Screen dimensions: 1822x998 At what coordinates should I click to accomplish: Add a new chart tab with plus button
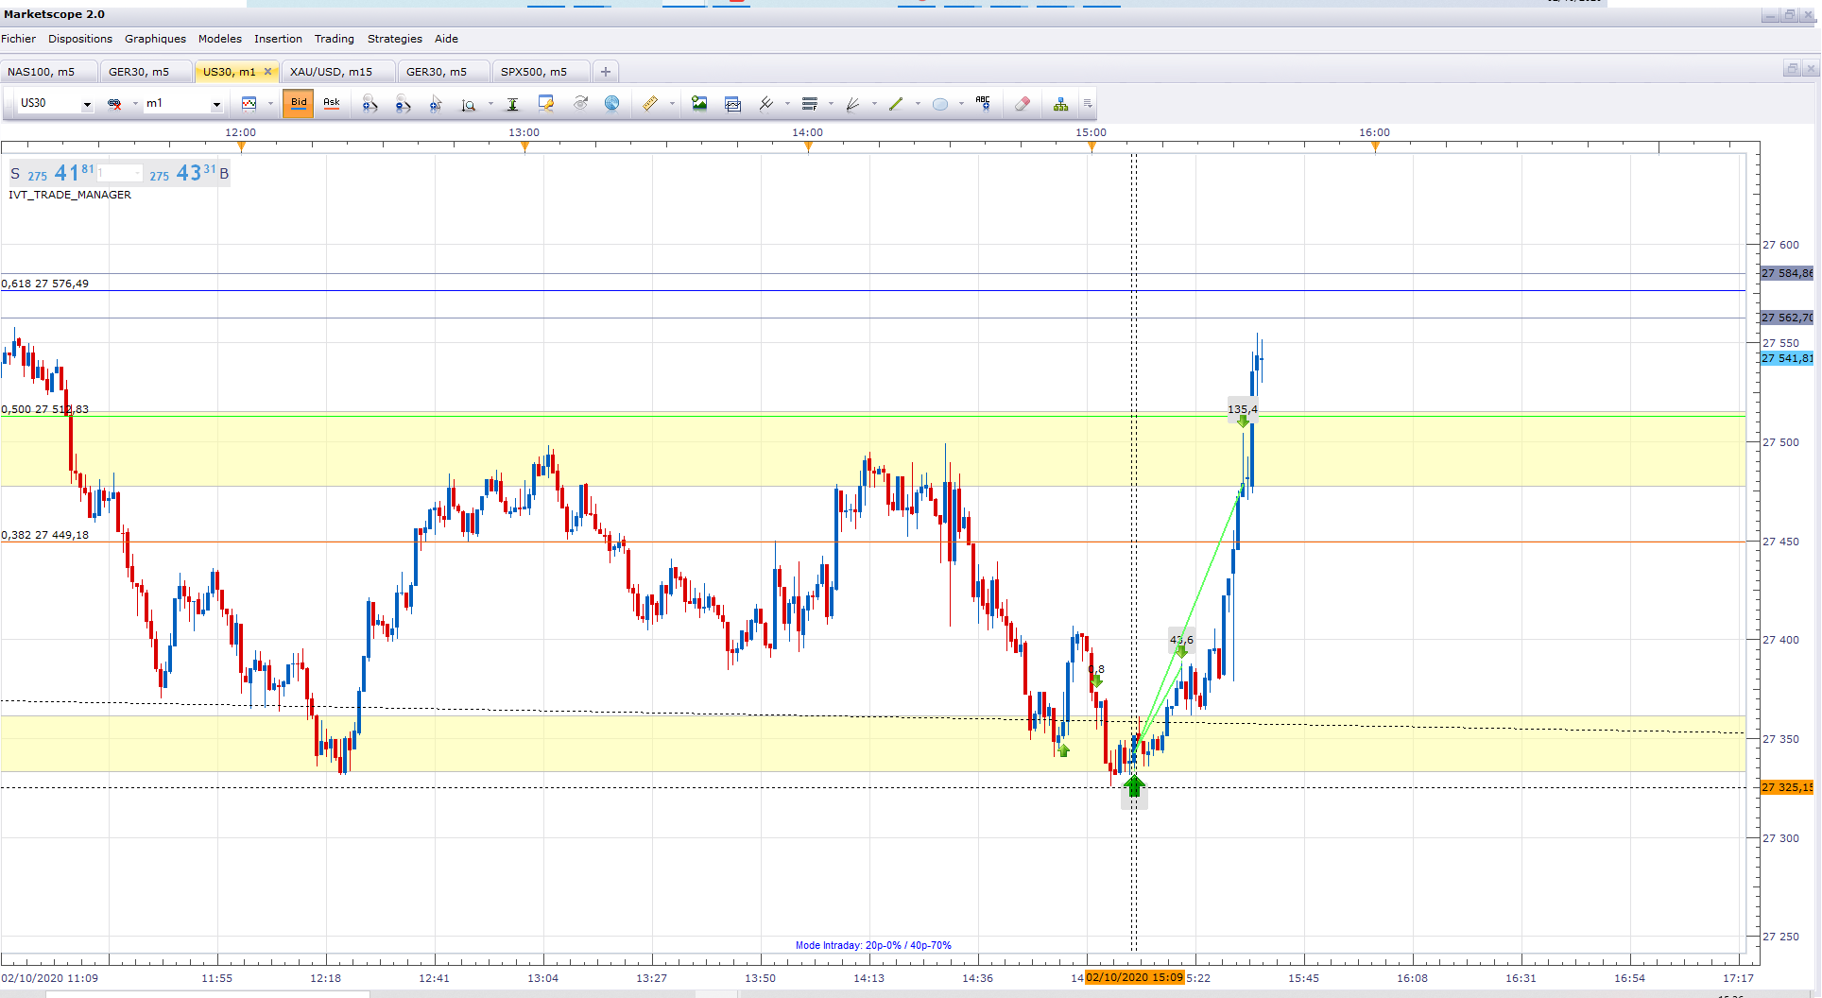pos(606,72)
